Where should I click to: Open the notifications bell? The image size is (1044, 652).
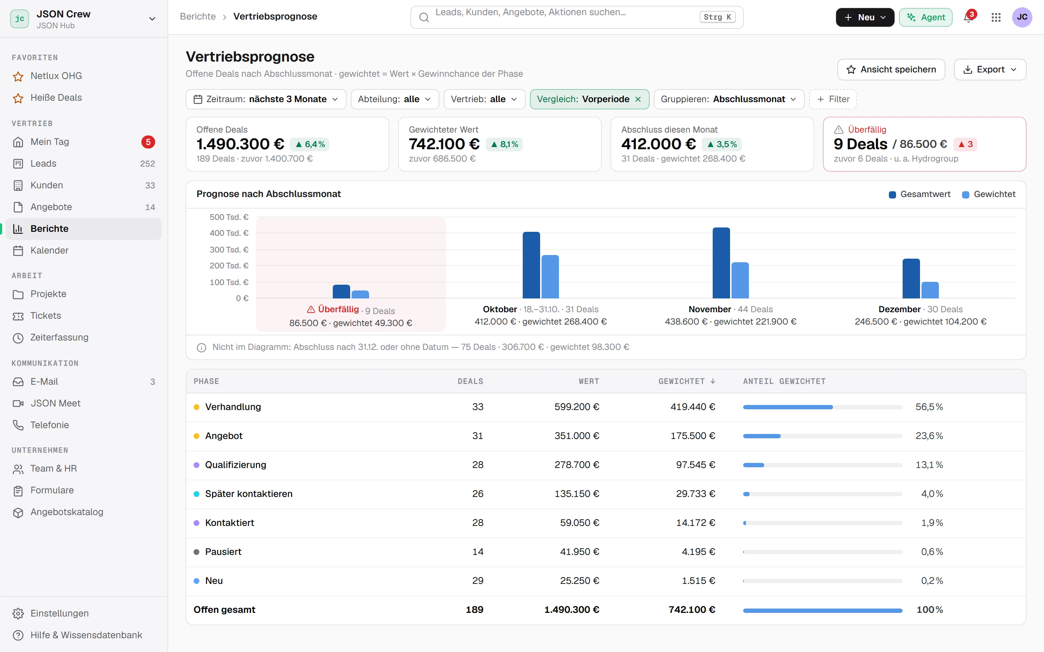[x=968, y=17]
